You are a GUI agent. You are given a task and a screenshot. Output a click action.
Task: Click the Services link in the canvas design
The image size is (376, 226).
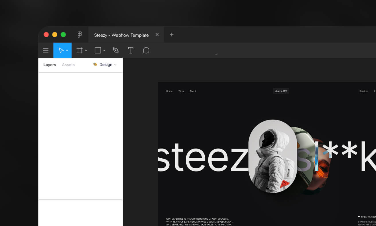click(x=364, y=91)
